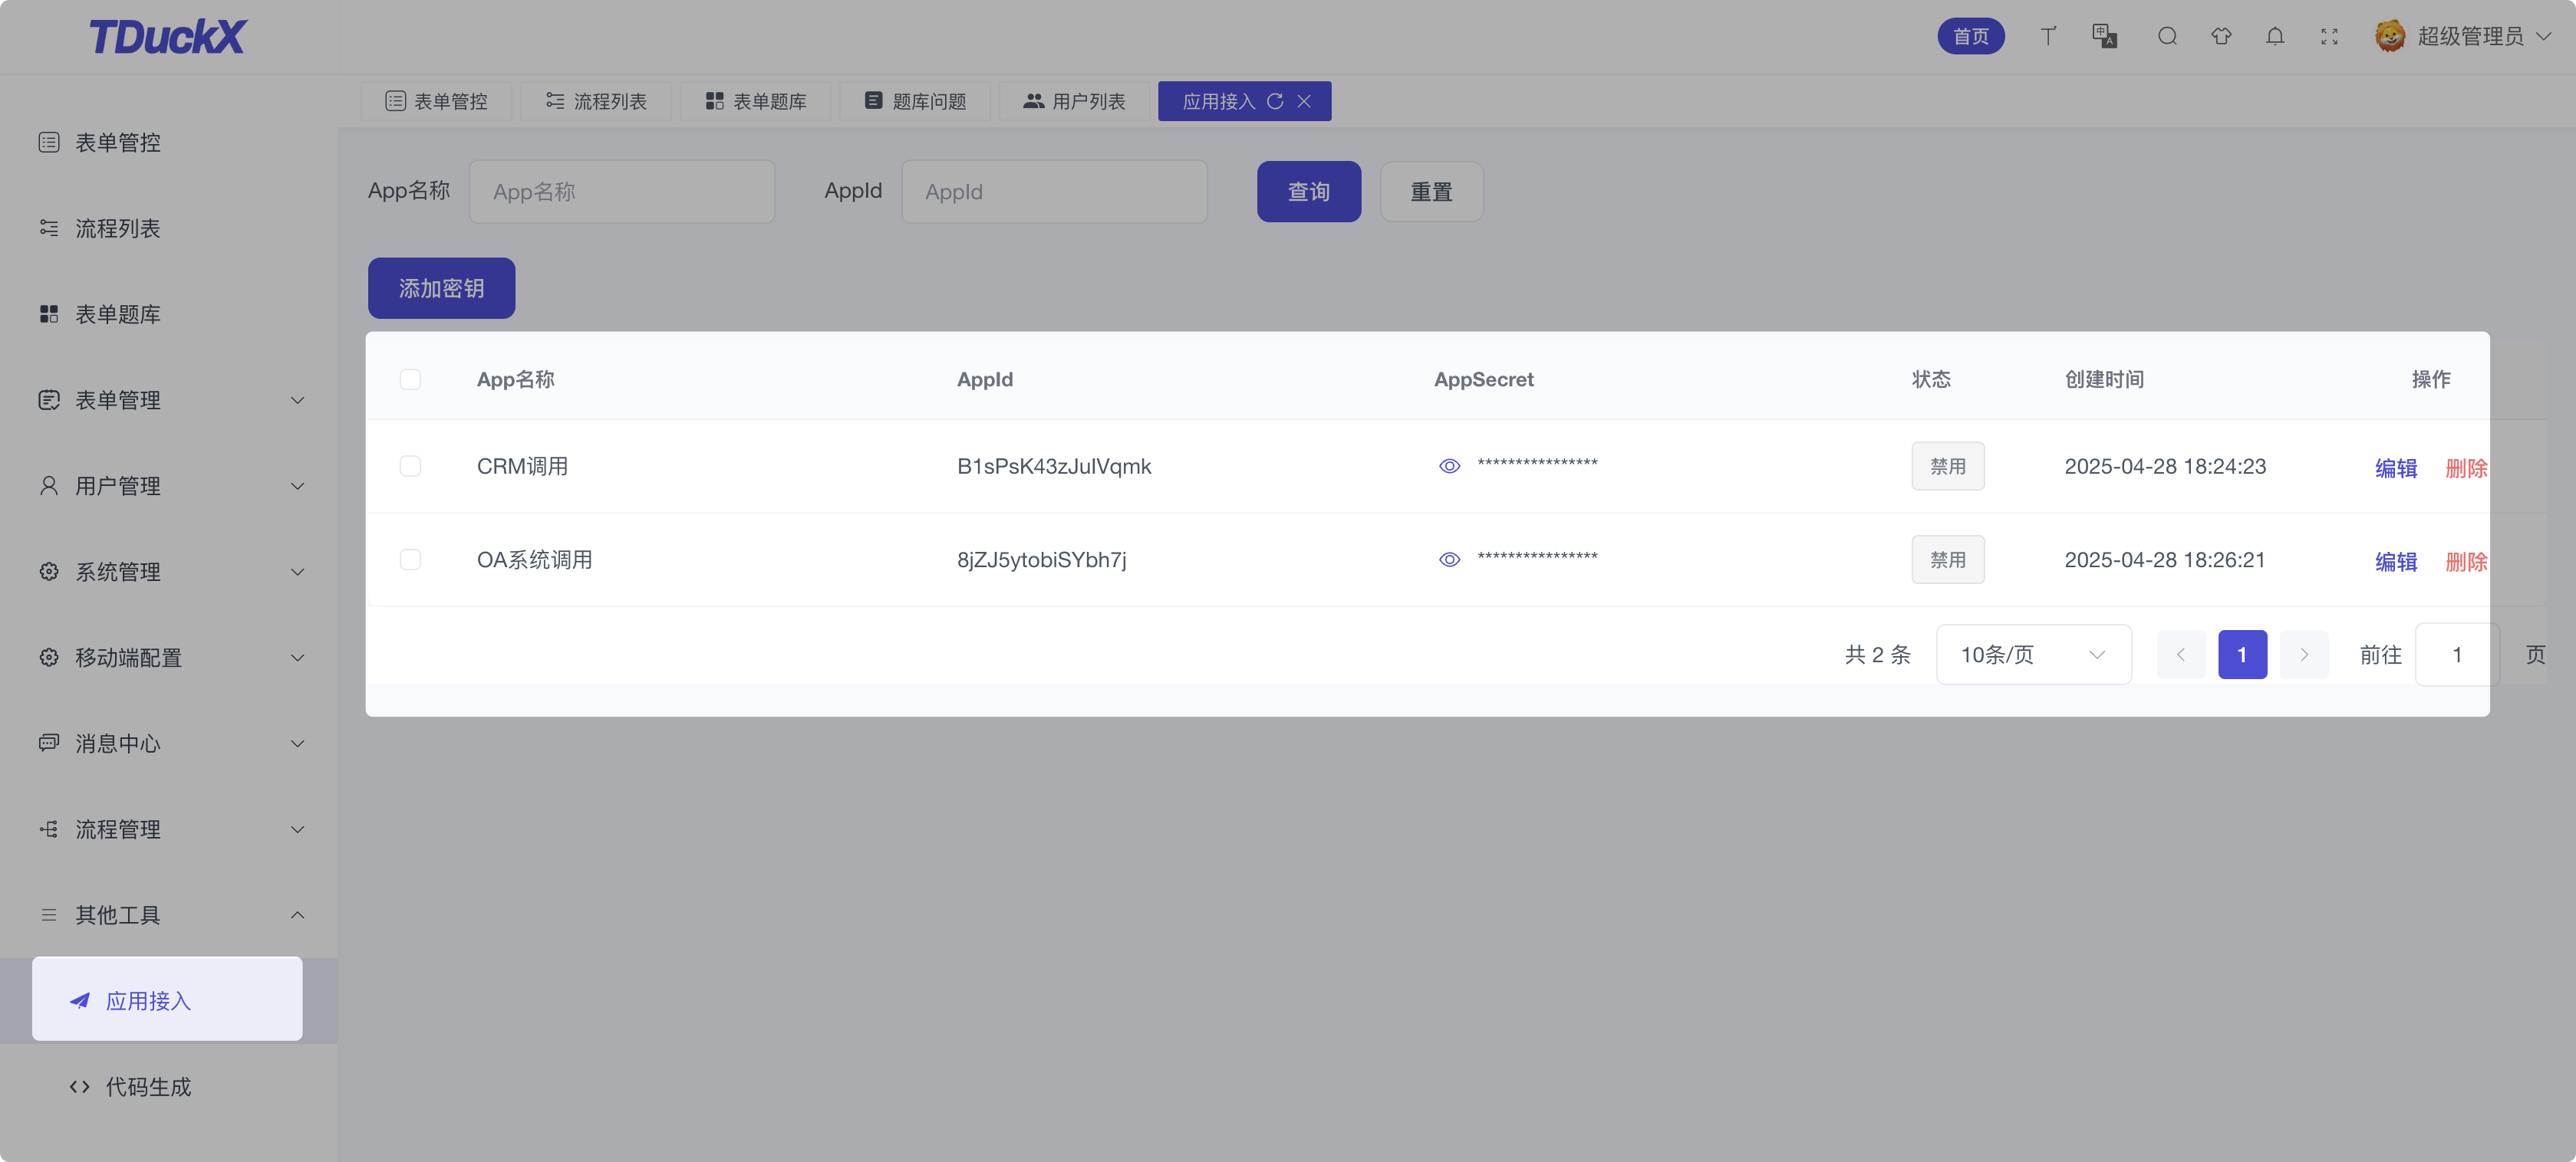Image resolution: width=2576 pixels, height=1162 pixels.
Task: Open the theme shirt icon
Action: 2221,37
